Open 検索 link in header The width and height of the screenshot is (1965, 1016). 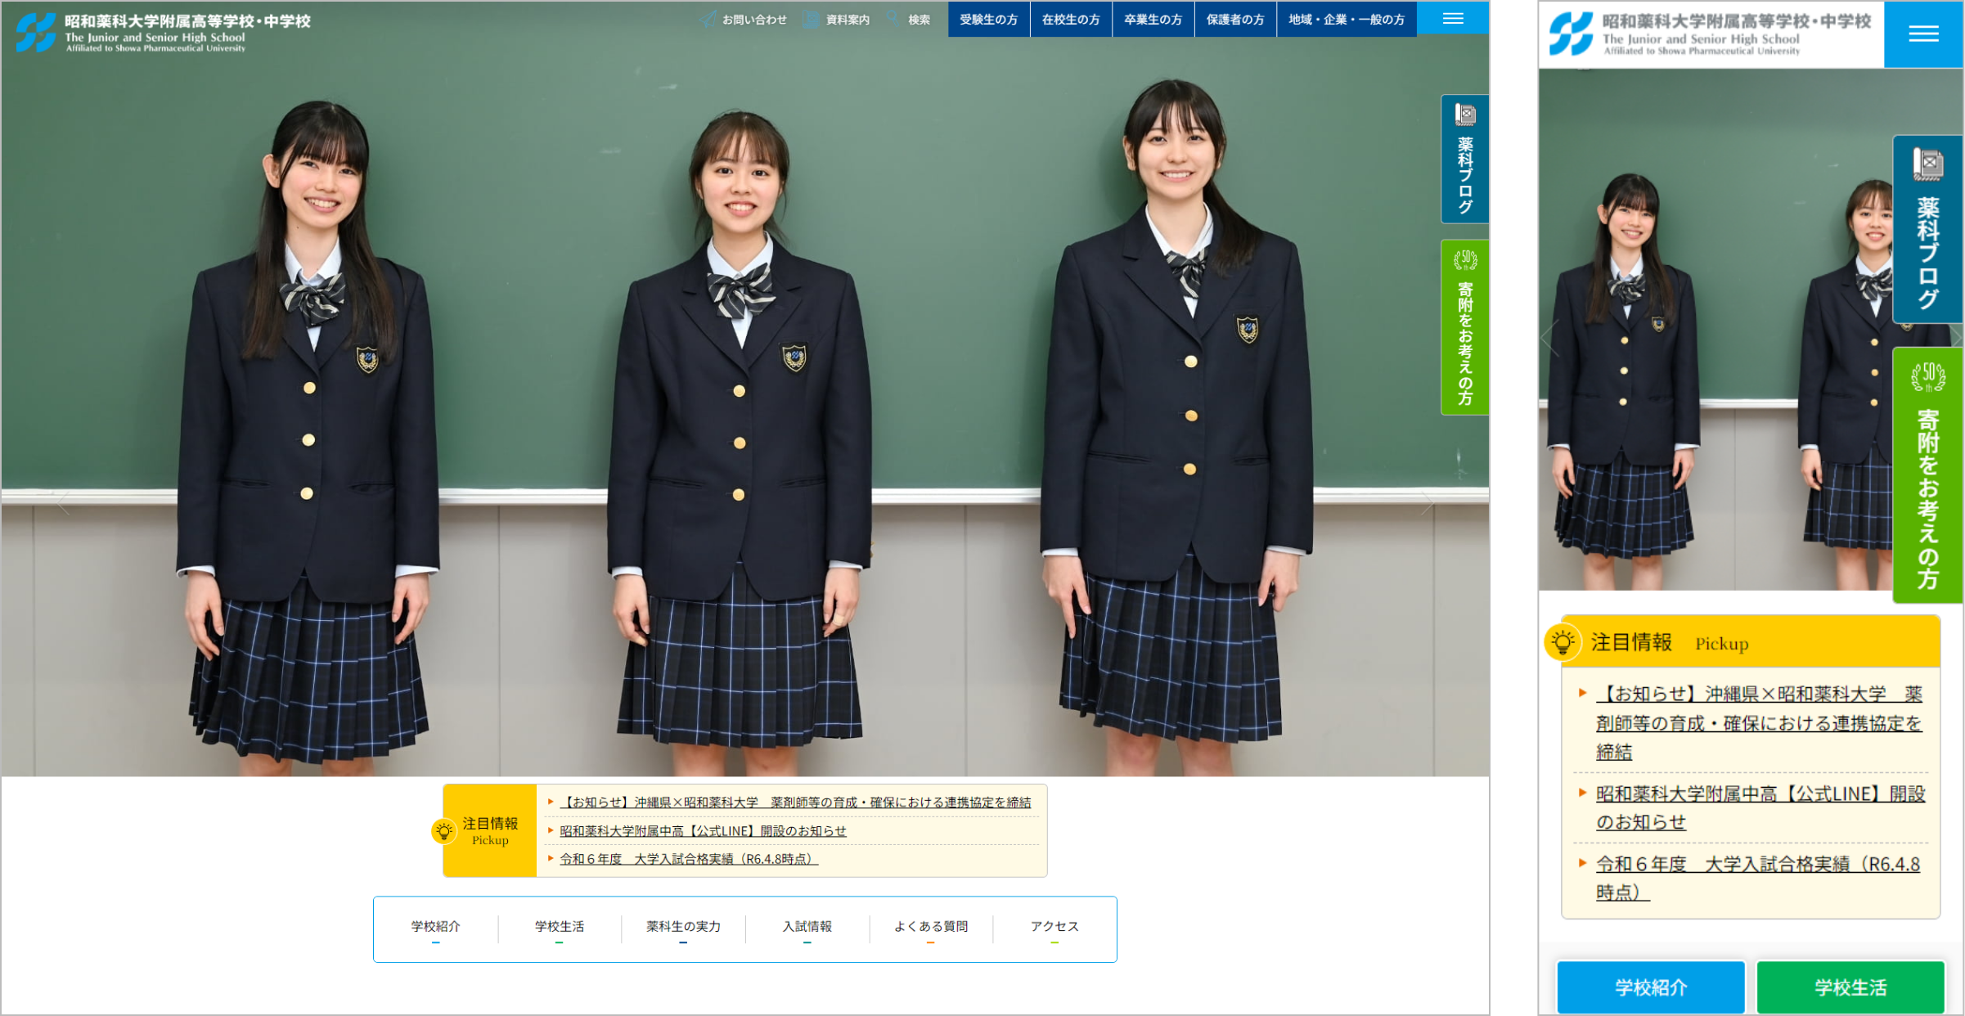919,20
